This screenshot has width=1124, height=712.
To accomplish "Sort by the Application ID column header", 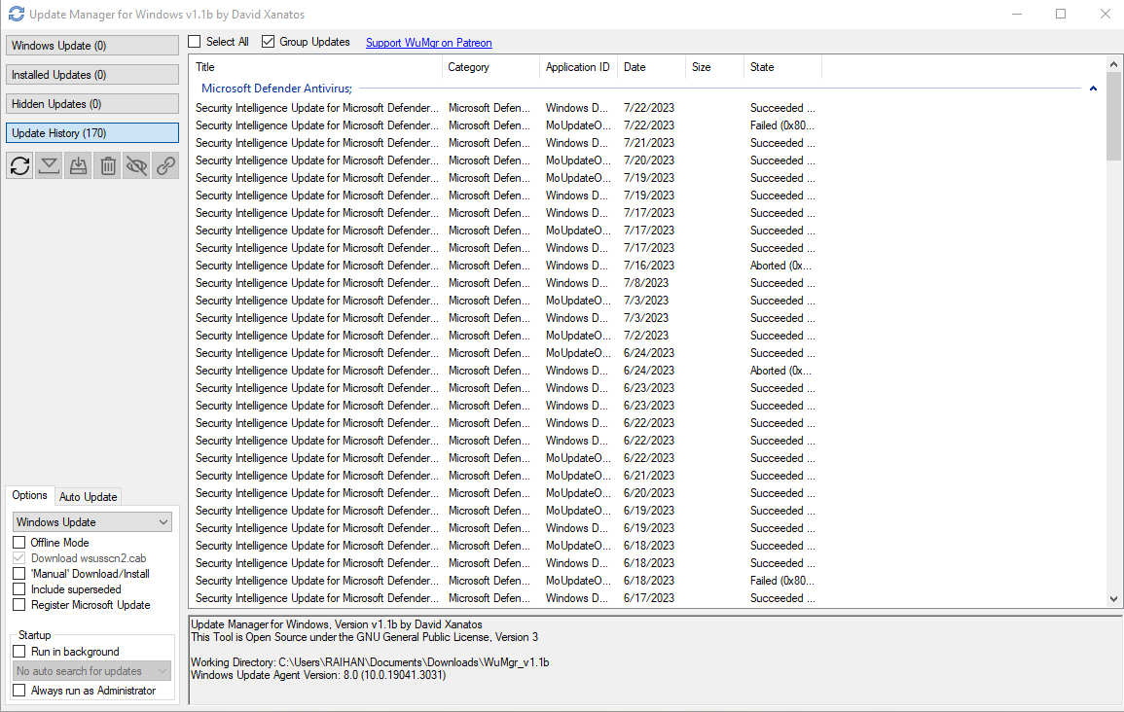I will click(578, 66).
